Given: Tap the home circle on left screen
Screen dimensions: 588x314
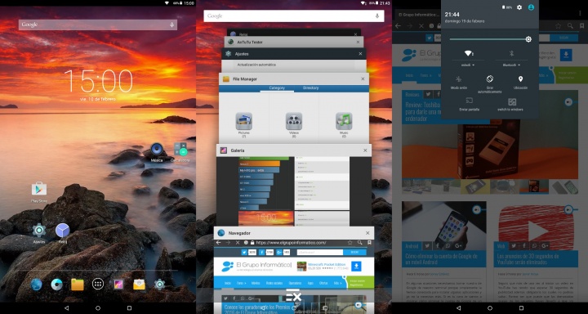Looking at the screenshot, I should 98,308.
